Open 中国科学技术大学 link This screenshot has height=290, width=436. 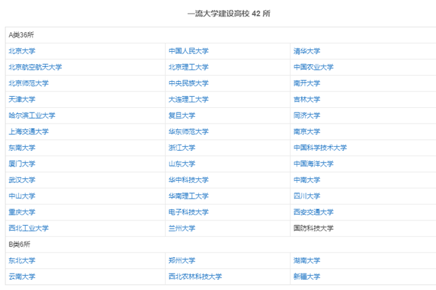click(320, 147)
